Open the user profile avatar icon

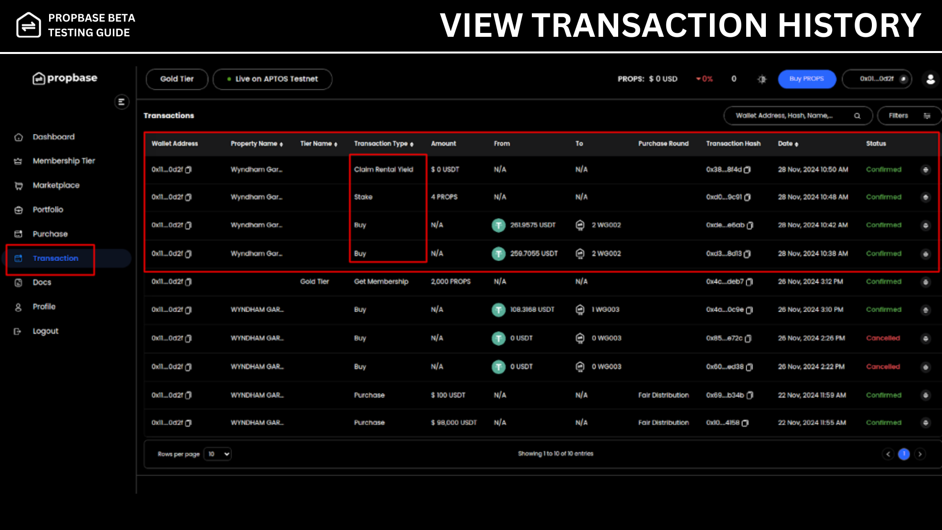tap(930, 79)
